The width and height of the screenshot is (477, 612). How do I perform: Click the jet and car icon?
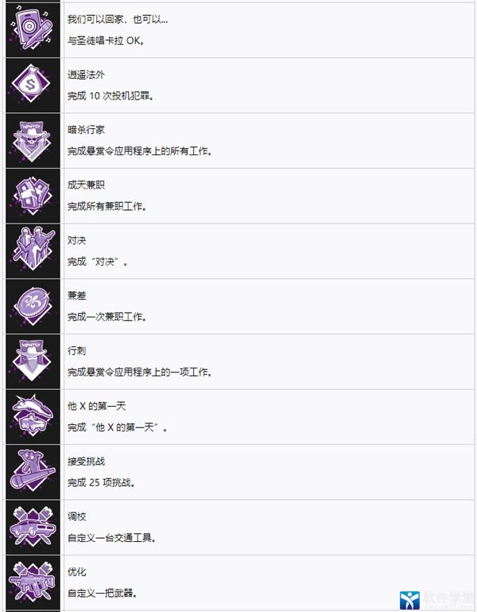[33, 417]
